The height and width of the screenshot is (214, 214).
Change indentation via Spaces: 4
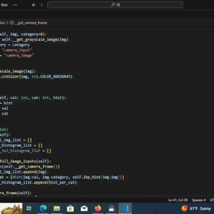pos(198,200)
